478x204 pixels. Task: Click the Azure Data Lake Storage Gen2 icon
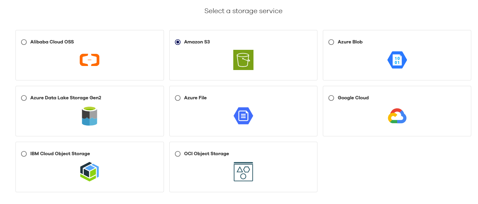point(89,115)
